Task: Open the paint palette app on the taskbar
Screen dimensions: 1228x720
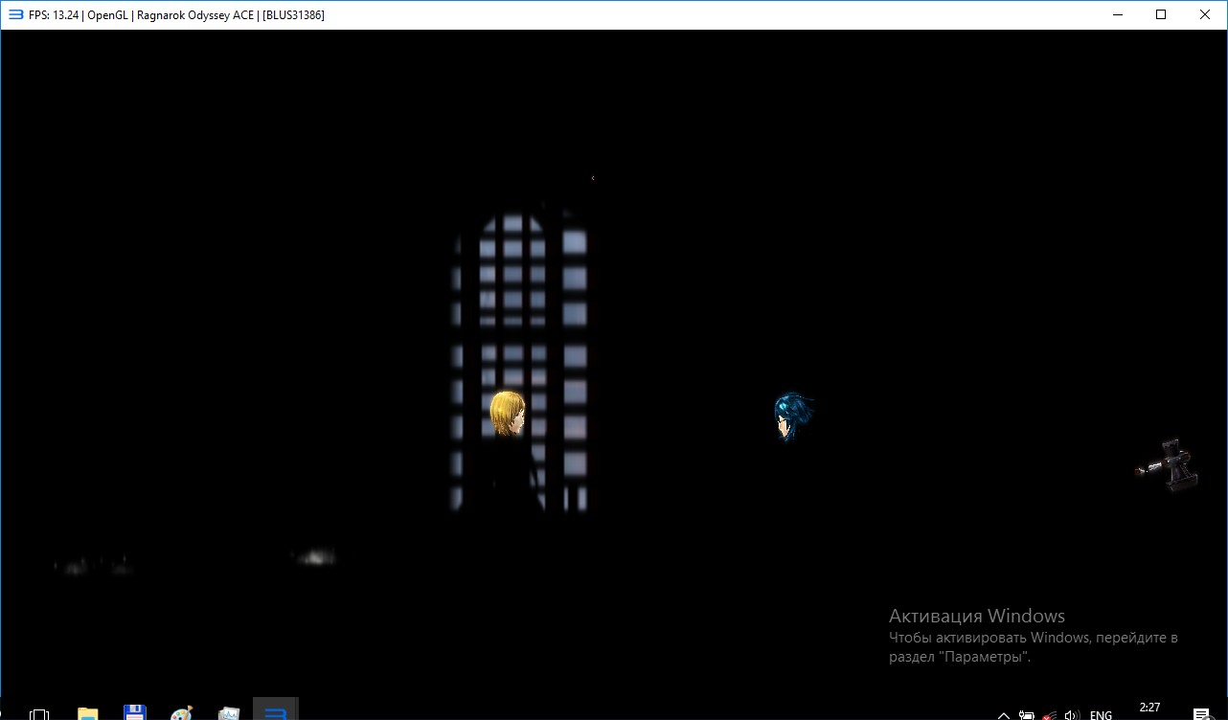Action: pos(181,713)
